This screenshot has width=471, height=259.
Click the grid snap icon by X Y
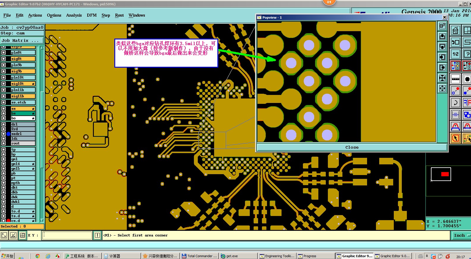coord(23,235)
